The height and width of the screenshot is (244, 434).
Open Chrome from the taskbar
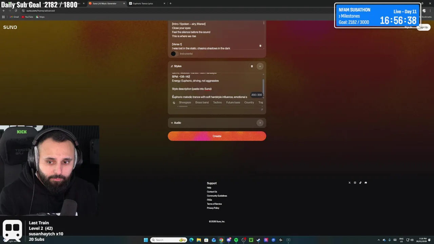pyautogui.click(x=221, y=240)
